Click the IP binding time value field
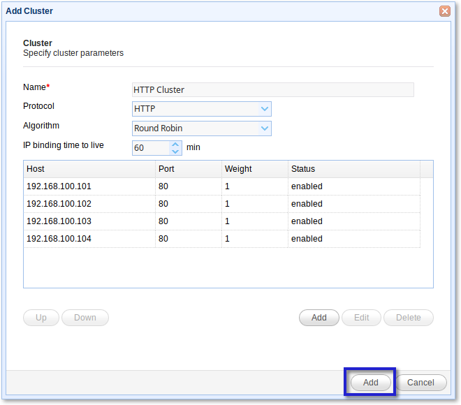461x405 pixels. click(151, 148)
